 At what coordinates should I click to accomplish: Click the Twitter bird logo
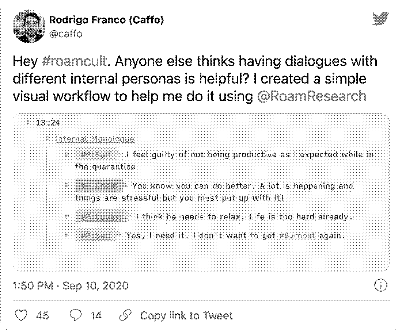380,18
